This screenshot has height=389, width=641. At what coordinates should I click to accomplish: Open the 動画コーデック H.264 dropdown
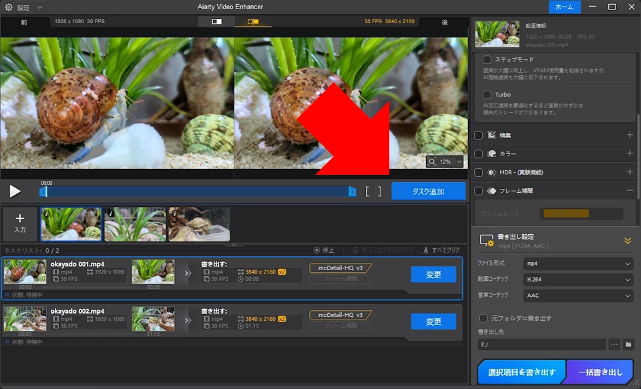(x=578, y=280)
